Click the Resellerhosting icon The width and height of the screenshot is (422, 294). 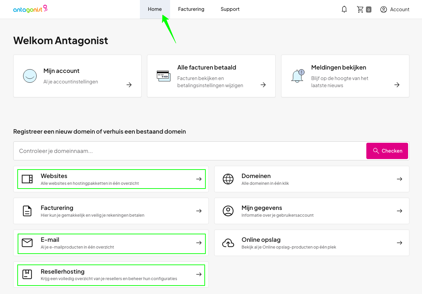27,274
